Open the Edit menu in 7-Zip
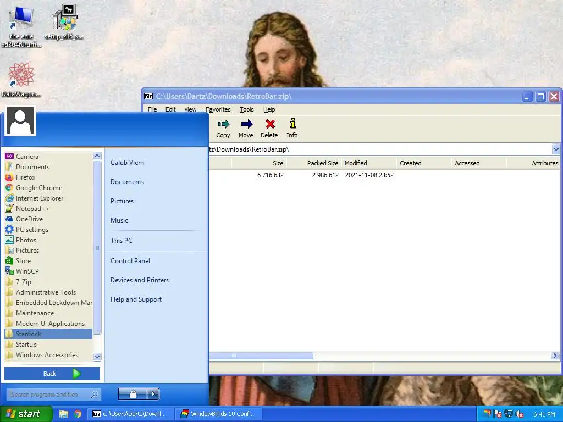This screenshot has width=563, height=422. click(x=170, y=109)
